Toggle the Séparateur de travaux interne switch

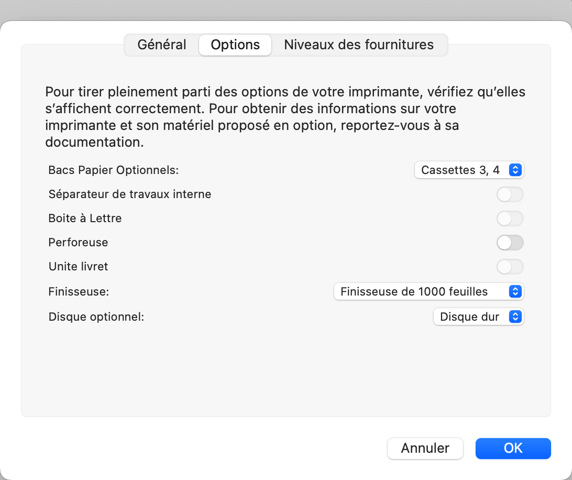[x=510, y=194]
